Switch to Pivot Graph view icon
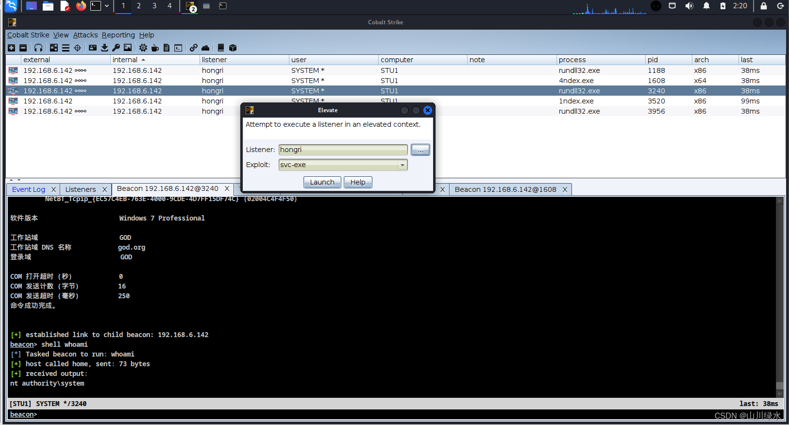 coord(54,48)
